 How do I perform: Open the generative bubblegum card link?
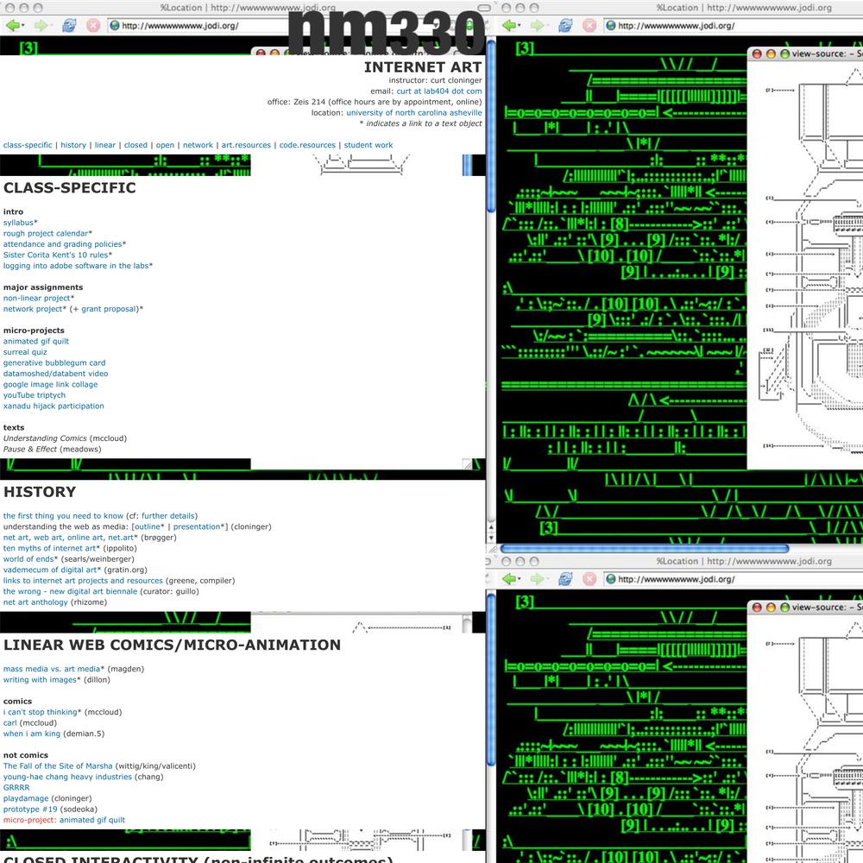[x=54, y=363]
